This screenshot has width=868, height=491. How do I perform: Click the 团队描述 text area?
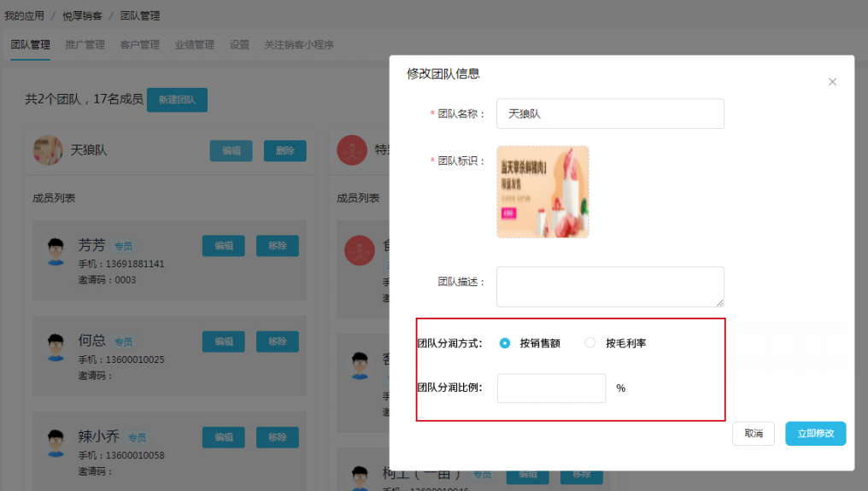tap(610, 287)
